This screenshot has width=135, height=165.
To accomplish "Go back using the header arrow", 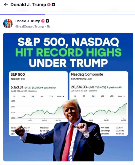I will coord(6,5).
